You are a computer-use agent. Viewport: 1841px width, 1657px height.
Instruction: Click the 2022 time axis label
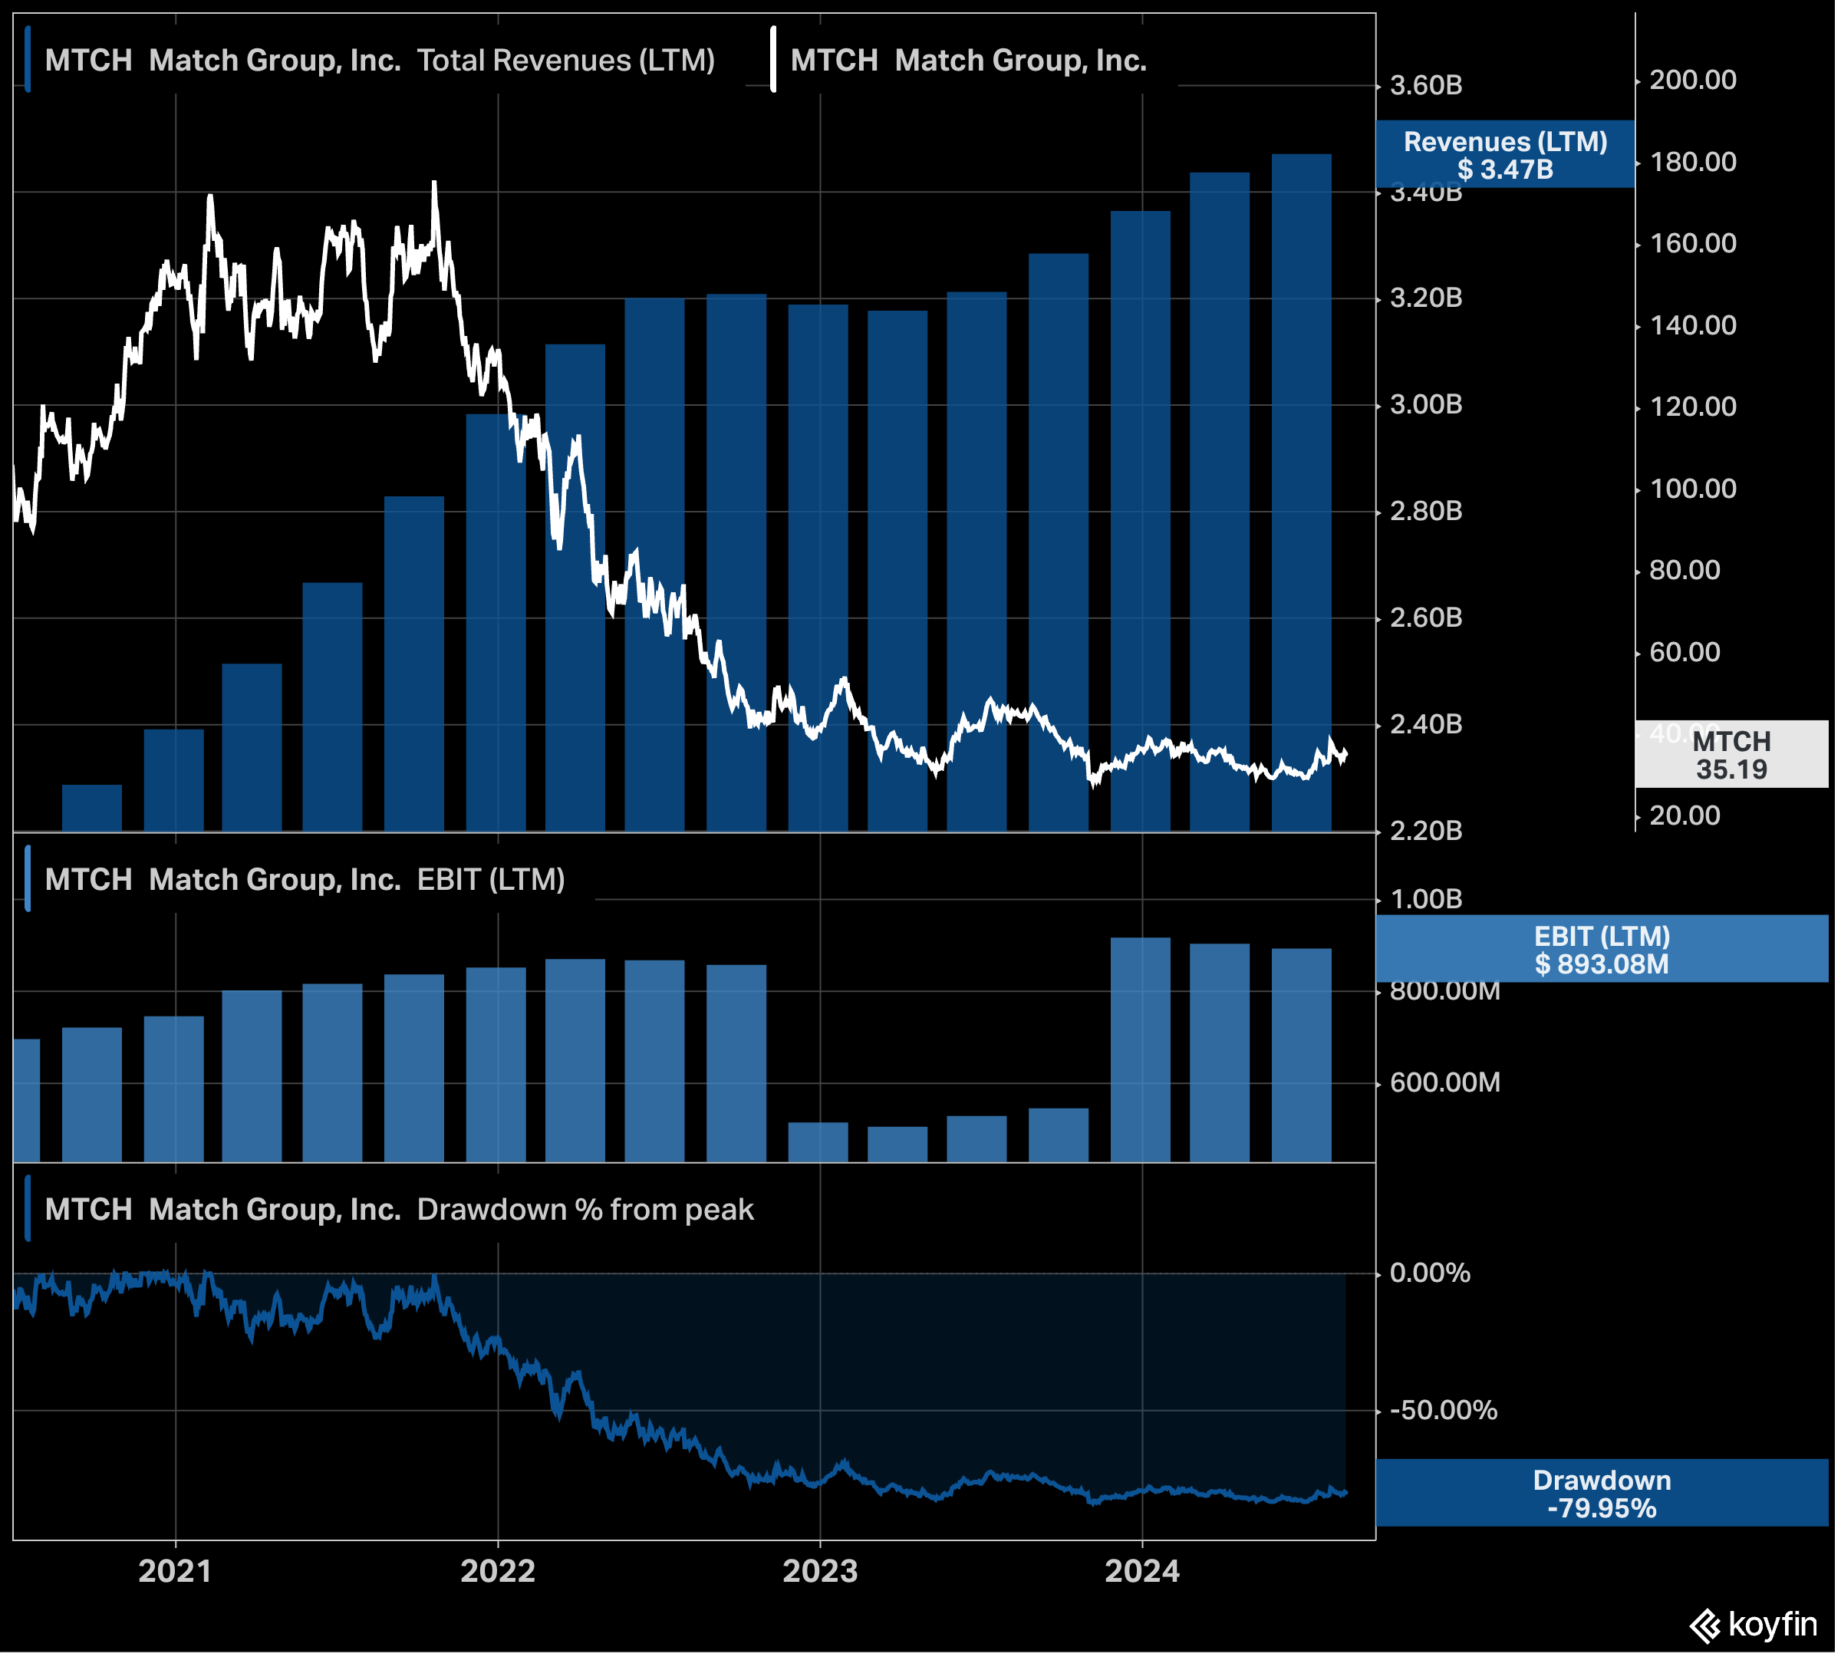click(497, 1571)
